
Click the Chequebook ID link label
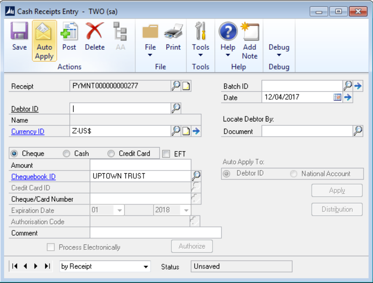click(x=33, y=176)
